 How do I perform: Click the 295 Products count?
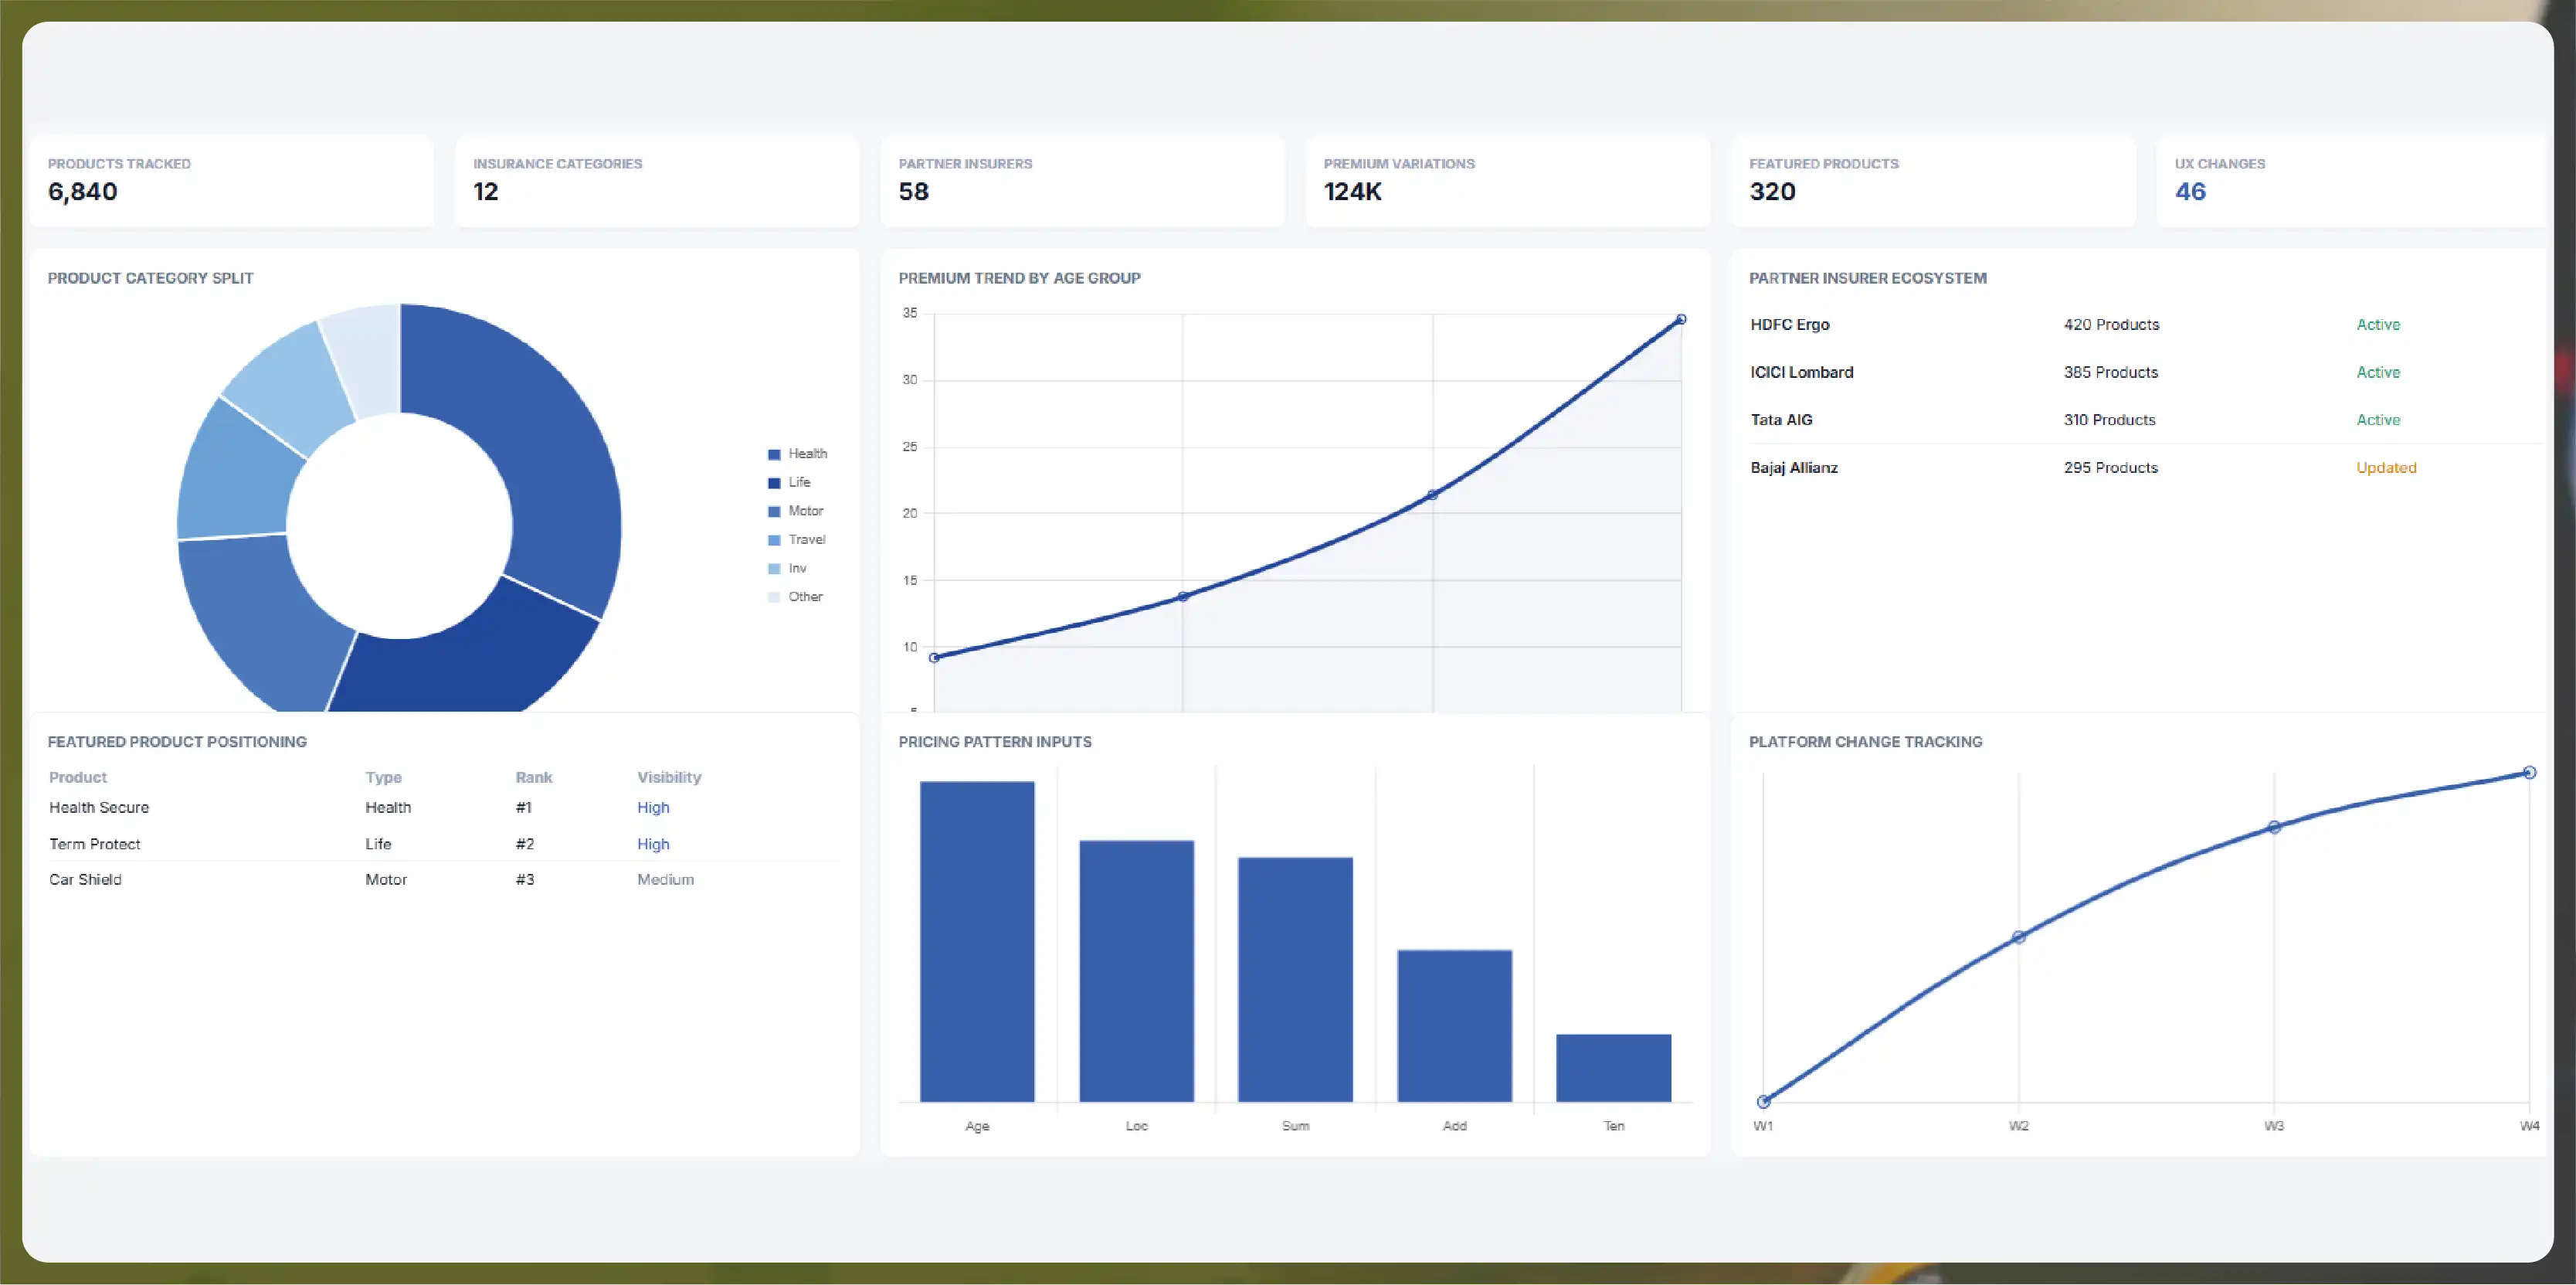coord(2111,468)
